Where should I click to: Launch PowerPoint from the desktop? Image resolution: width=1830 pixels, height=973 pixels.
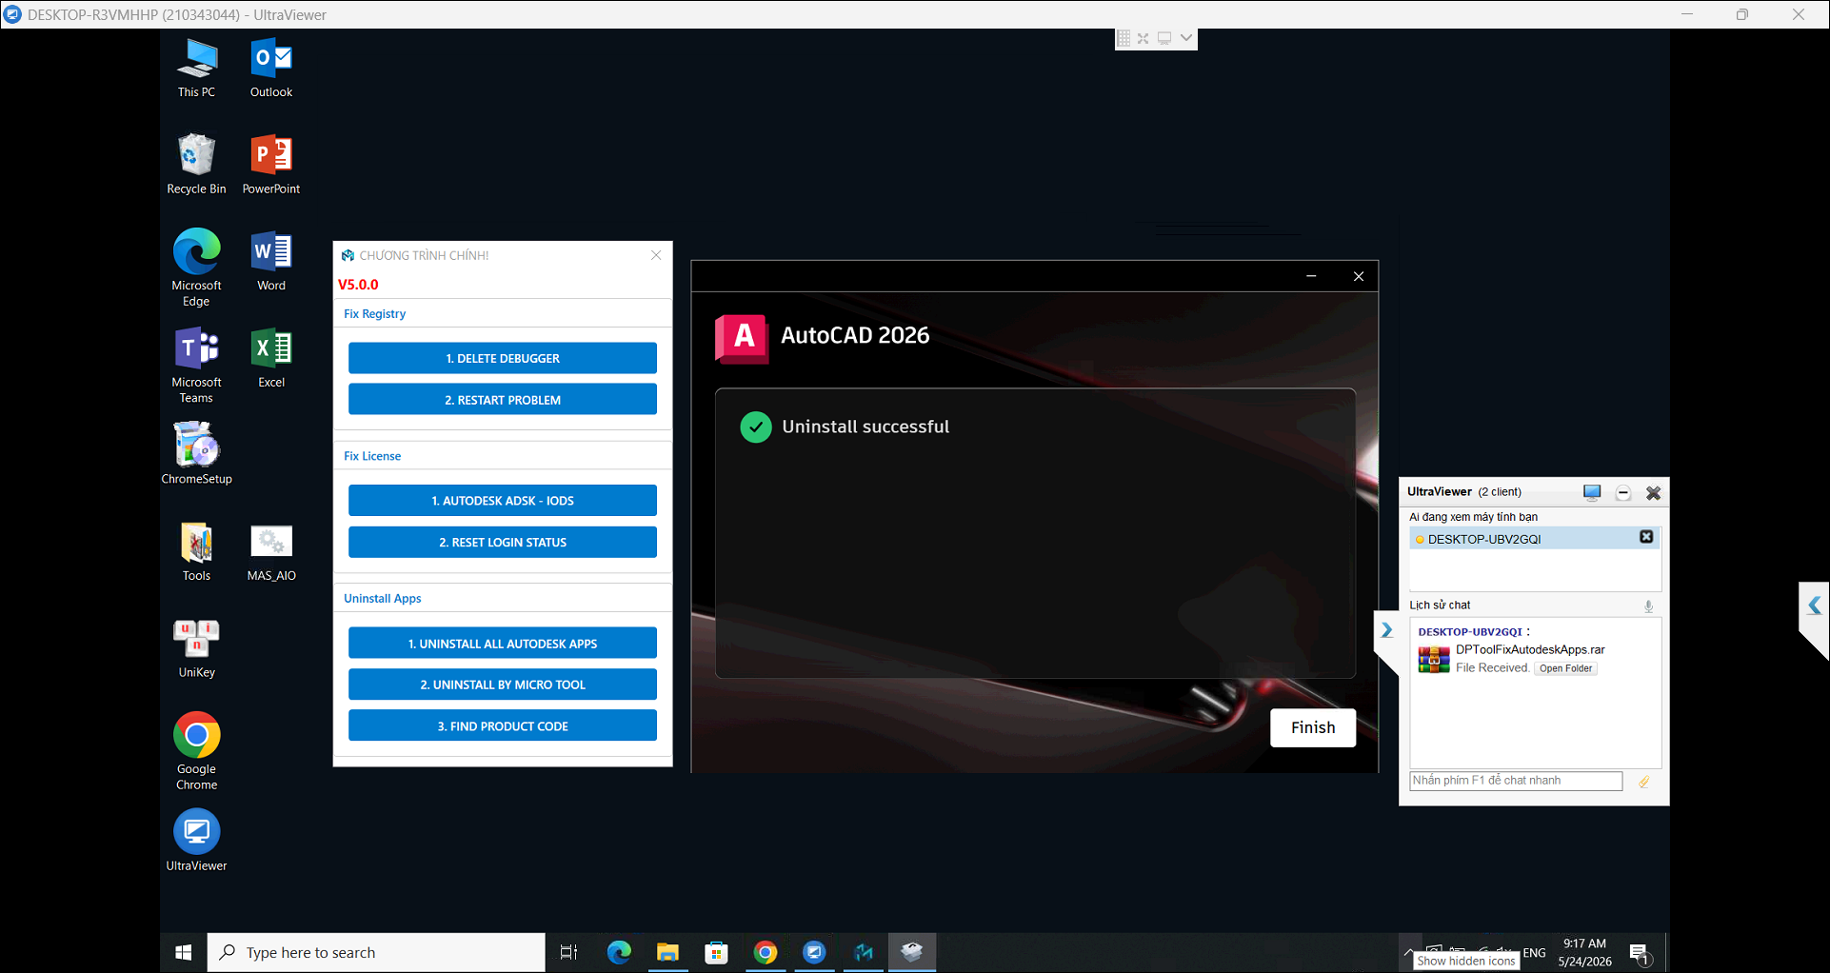point(271,164)
